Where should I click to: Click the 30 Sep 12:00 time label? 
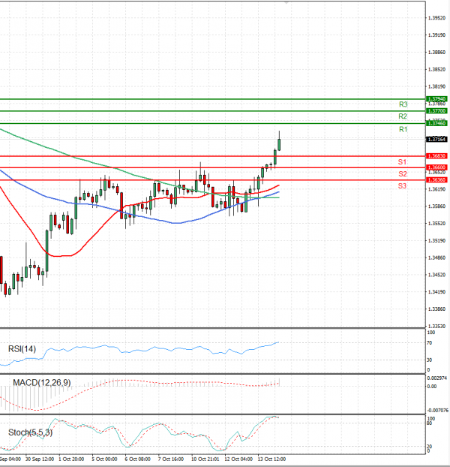[x=40, y=459]
